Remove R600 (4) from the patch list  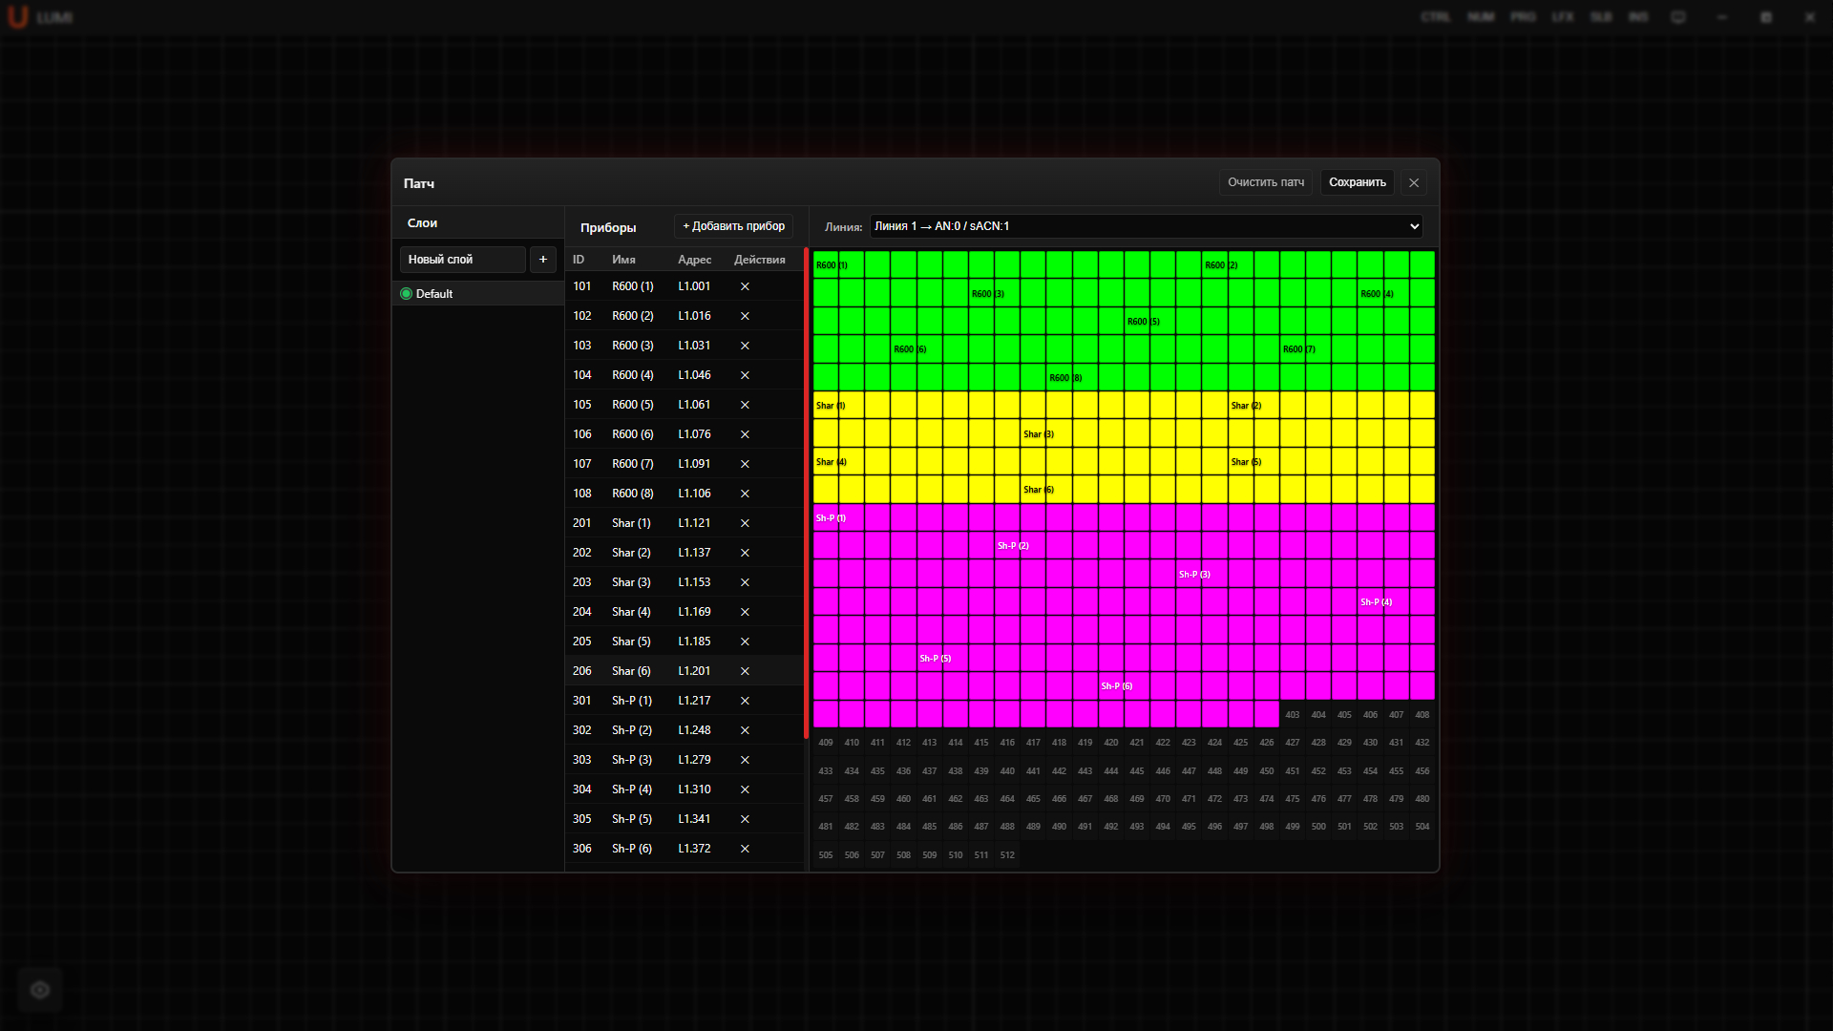745,375
